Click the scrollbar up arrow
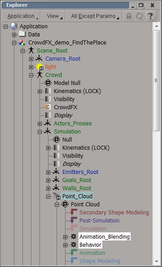The image size is (162, 267). click(x=157, y=26)
